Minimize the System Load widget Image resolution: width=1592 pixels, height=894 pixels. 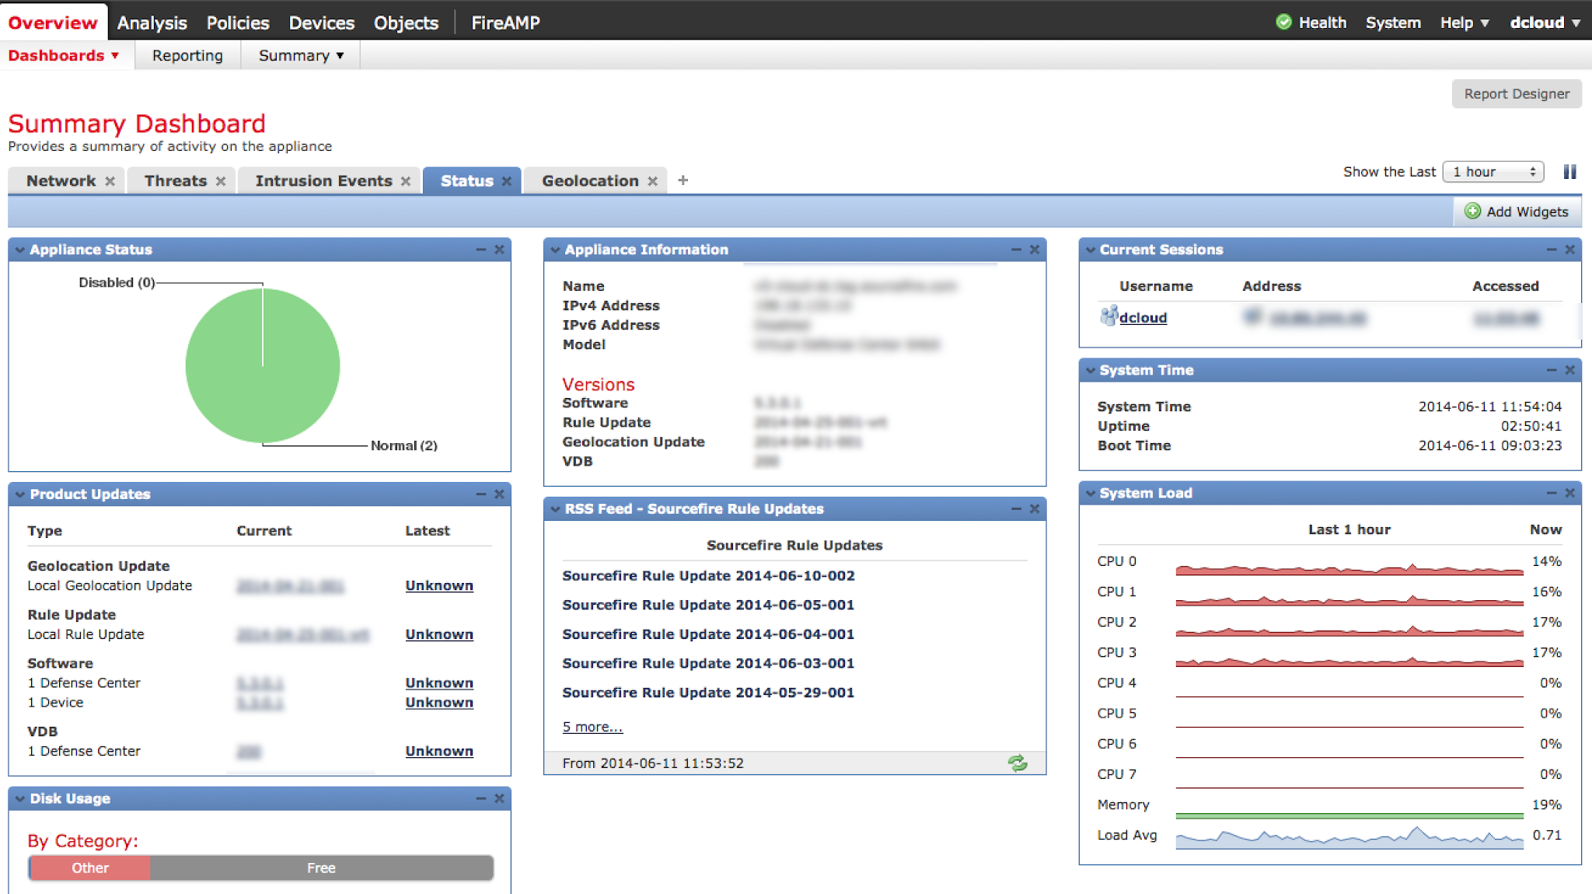(x=1550, y=492)
